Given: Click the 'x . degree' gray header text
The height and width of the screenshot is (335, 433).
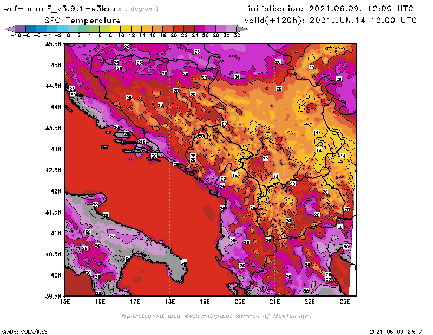Looking at the screenshot, I should (137, 9).
